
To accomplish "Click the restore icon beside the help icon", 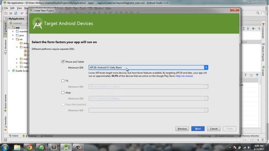I will [x=251, y=75].
